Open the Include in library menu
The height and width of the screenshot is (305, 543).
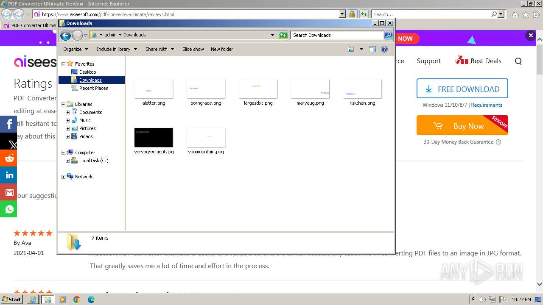(117, 49)
